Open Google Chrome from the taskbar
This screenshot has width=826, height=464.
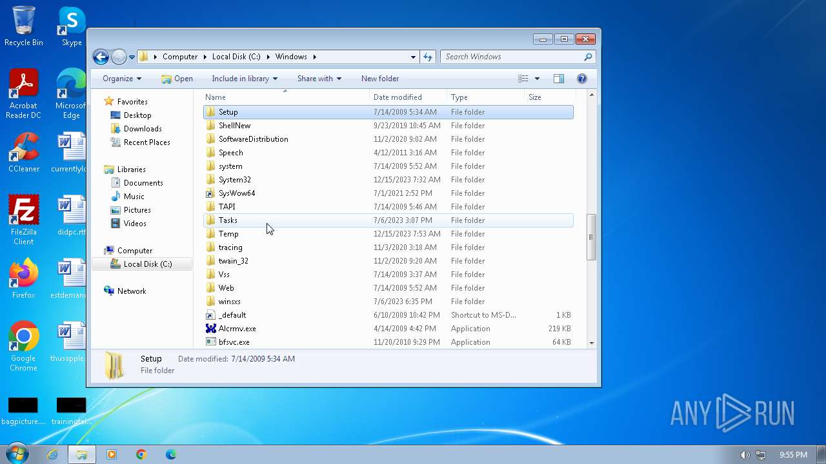pyautogui.click(x=141, y=454)
